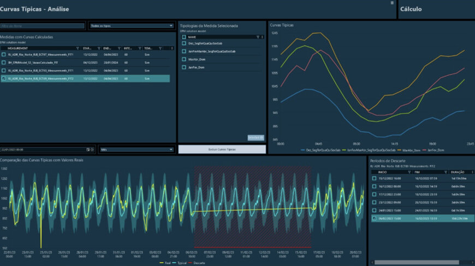475x266 pixels.
Task: Toggle the Typical series legend entry
Action: [x=179, y=263]
